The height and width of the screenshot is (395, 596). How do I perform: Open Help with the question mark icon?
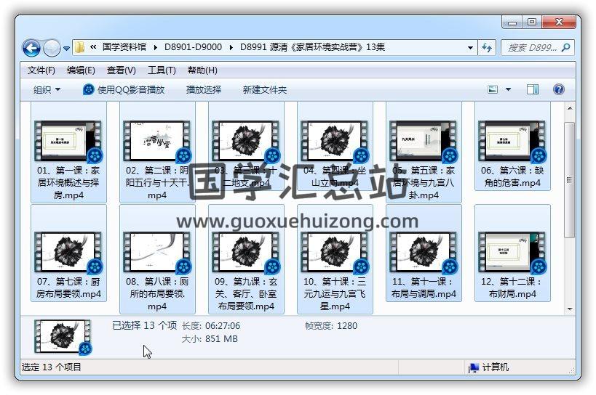(x=558, y=89)
